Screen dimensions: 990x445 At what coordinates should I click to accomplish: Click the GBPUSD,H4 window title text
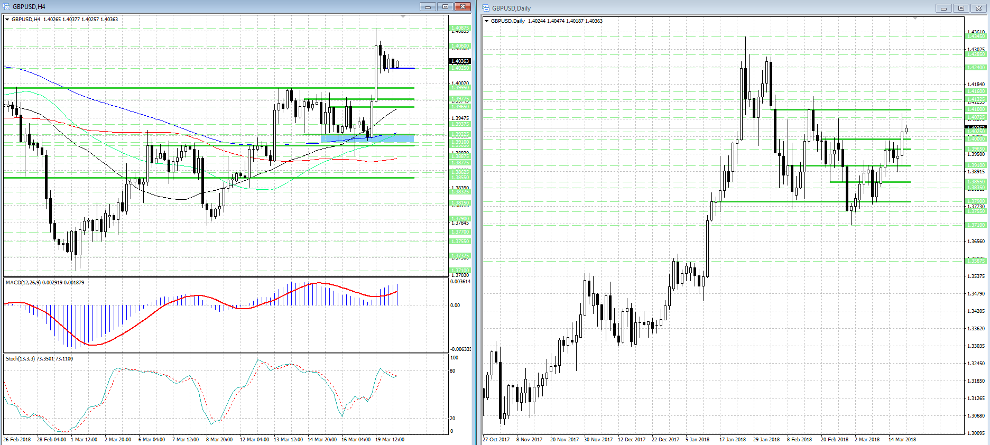click(29, 7)
